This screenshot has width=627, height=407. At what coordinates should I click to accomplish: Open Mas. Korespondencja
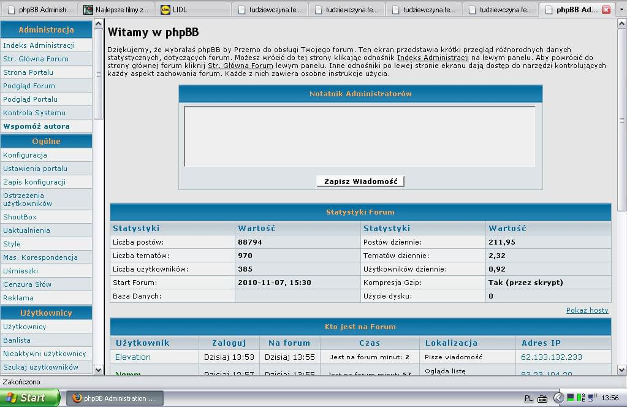click(40, 257)
